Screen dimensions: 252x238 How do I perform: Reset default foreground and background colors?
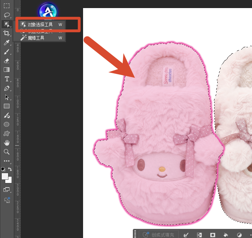coord(3,169)
